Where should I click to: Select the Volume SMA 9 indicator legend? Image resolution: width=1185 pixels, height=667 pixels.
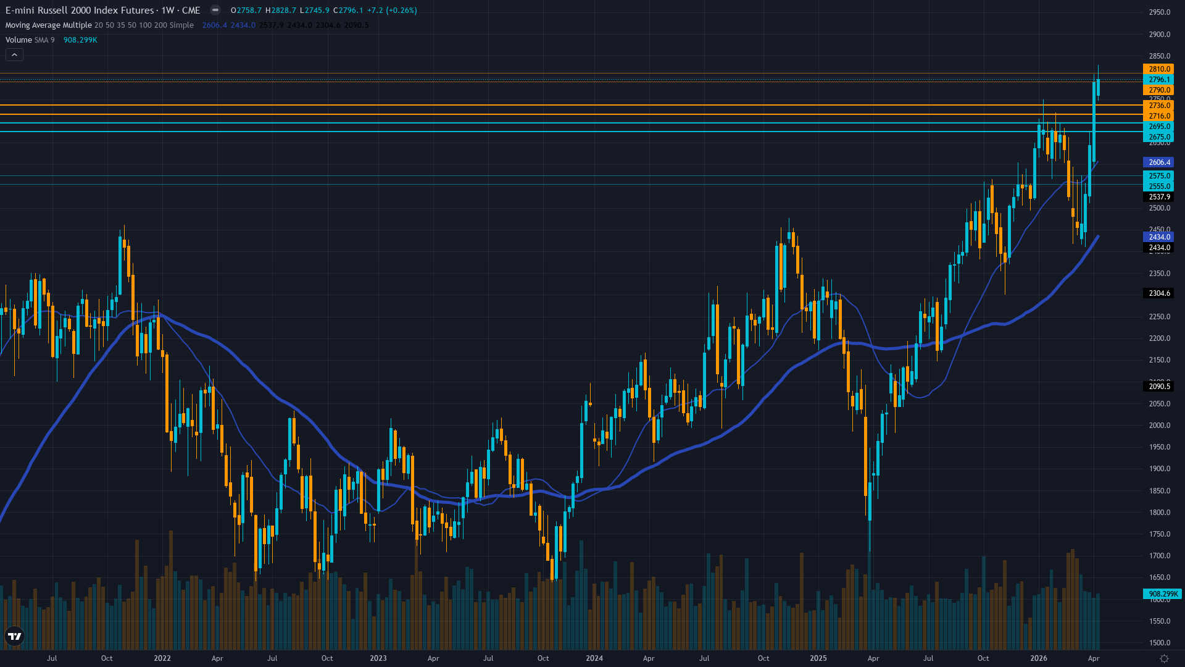tap(30, 40)
